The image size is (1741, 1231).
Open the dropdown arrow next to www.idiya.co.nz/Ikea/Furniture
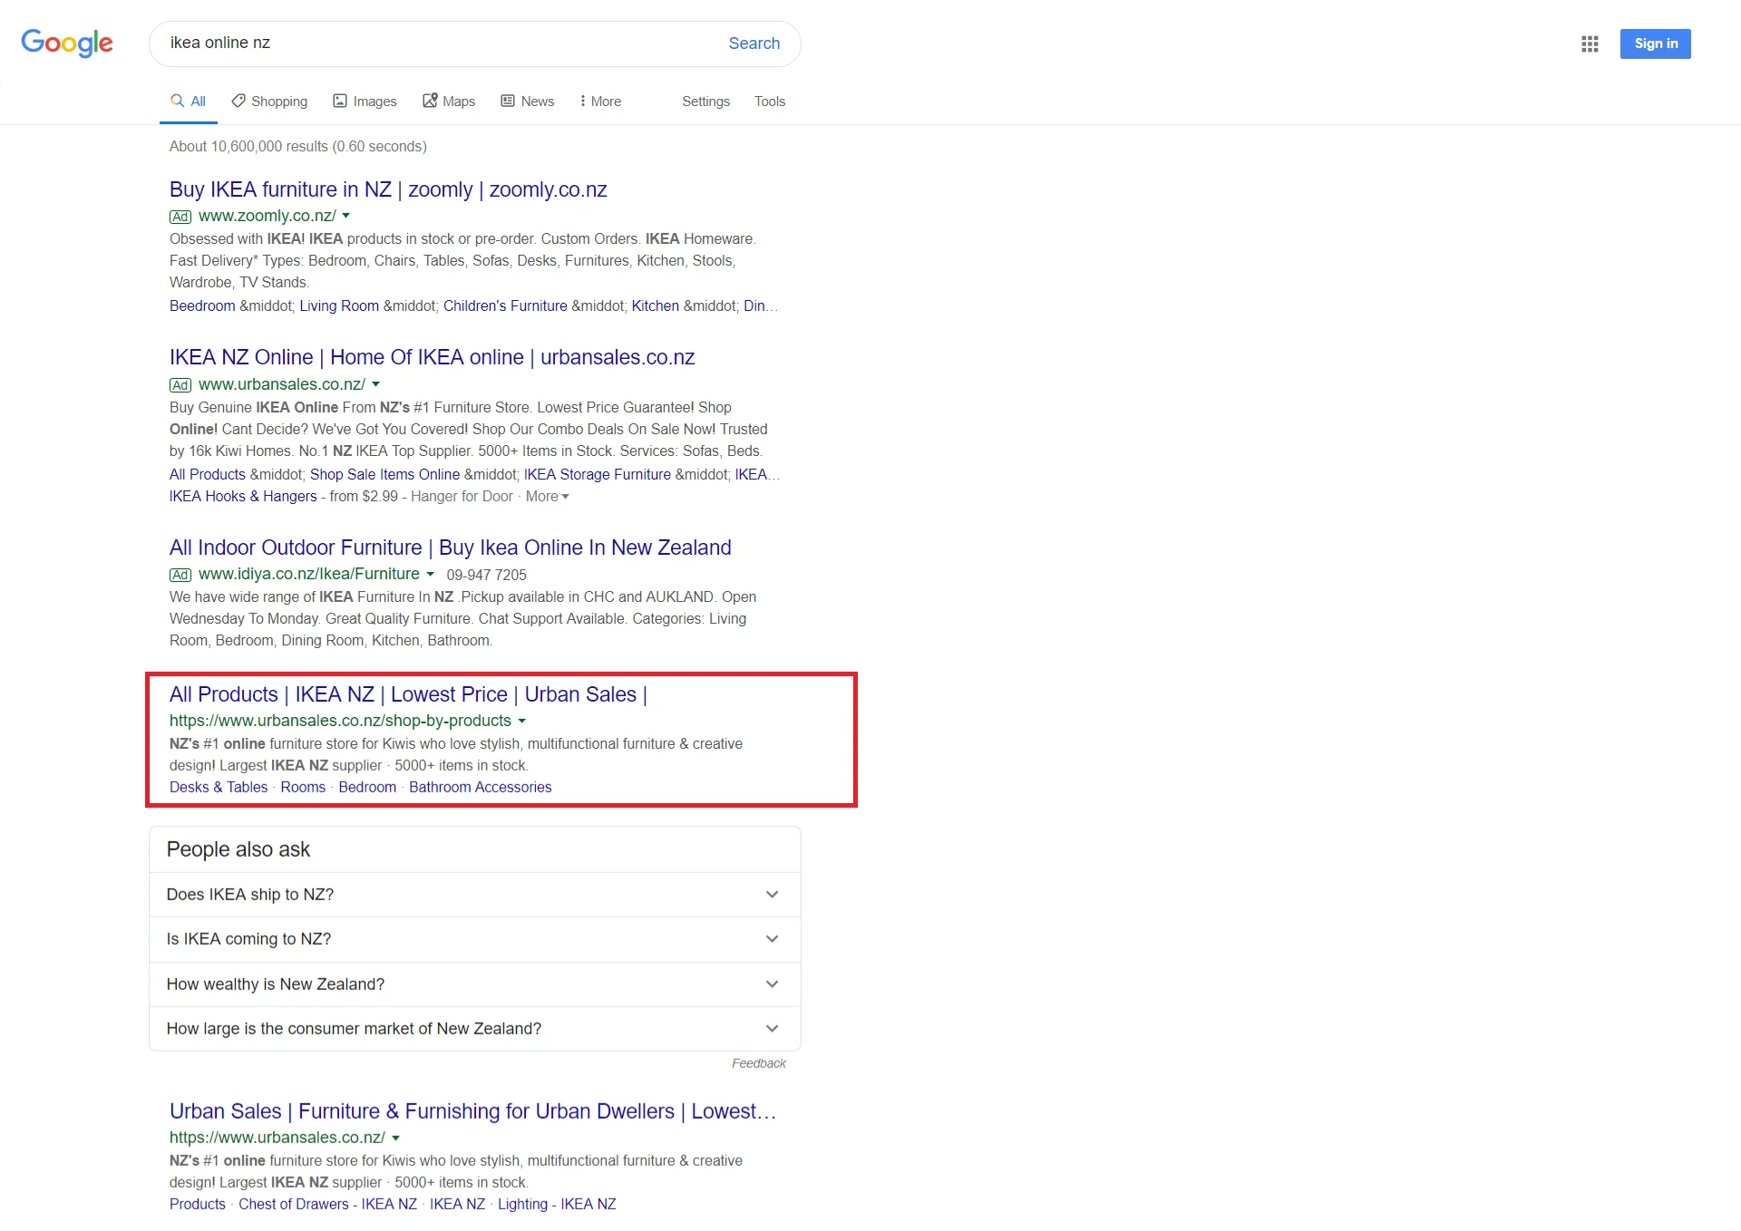tap(431, 574)
